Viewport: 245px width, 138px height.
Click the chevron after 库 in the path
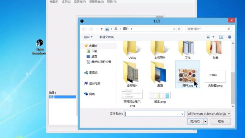pos(120,29)
